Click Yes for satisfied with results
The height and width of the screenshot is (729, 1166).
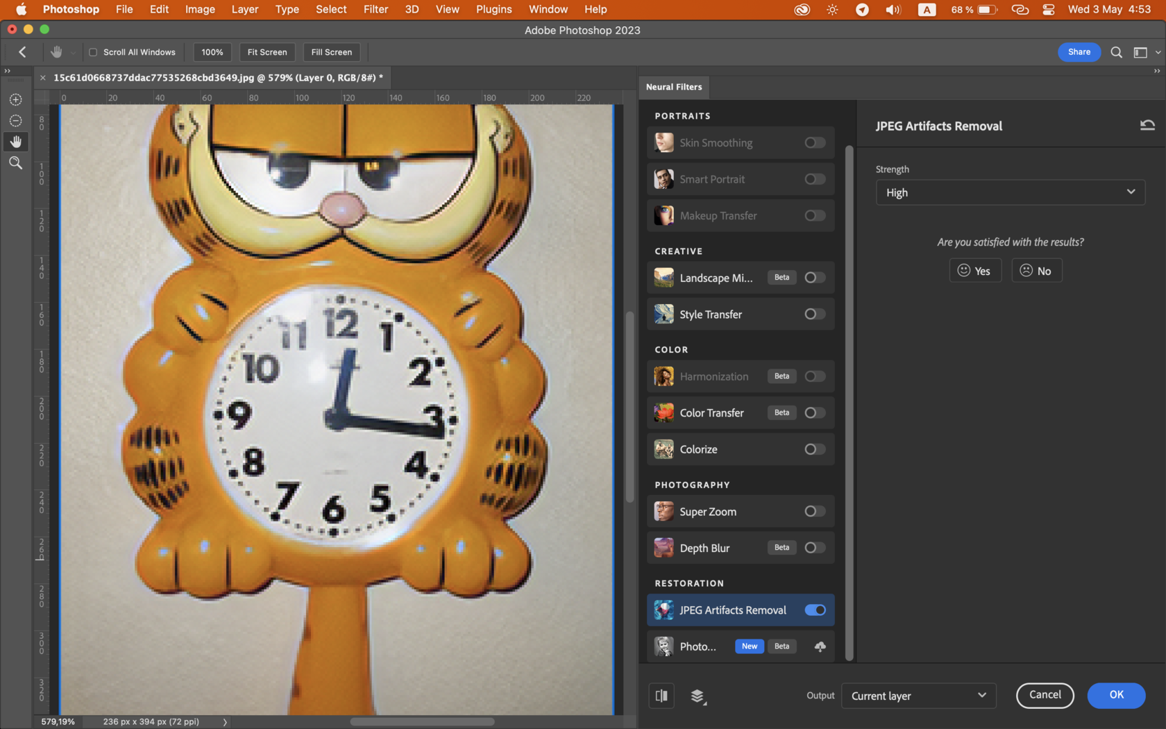pyautogui.click(x=975, y=271)
